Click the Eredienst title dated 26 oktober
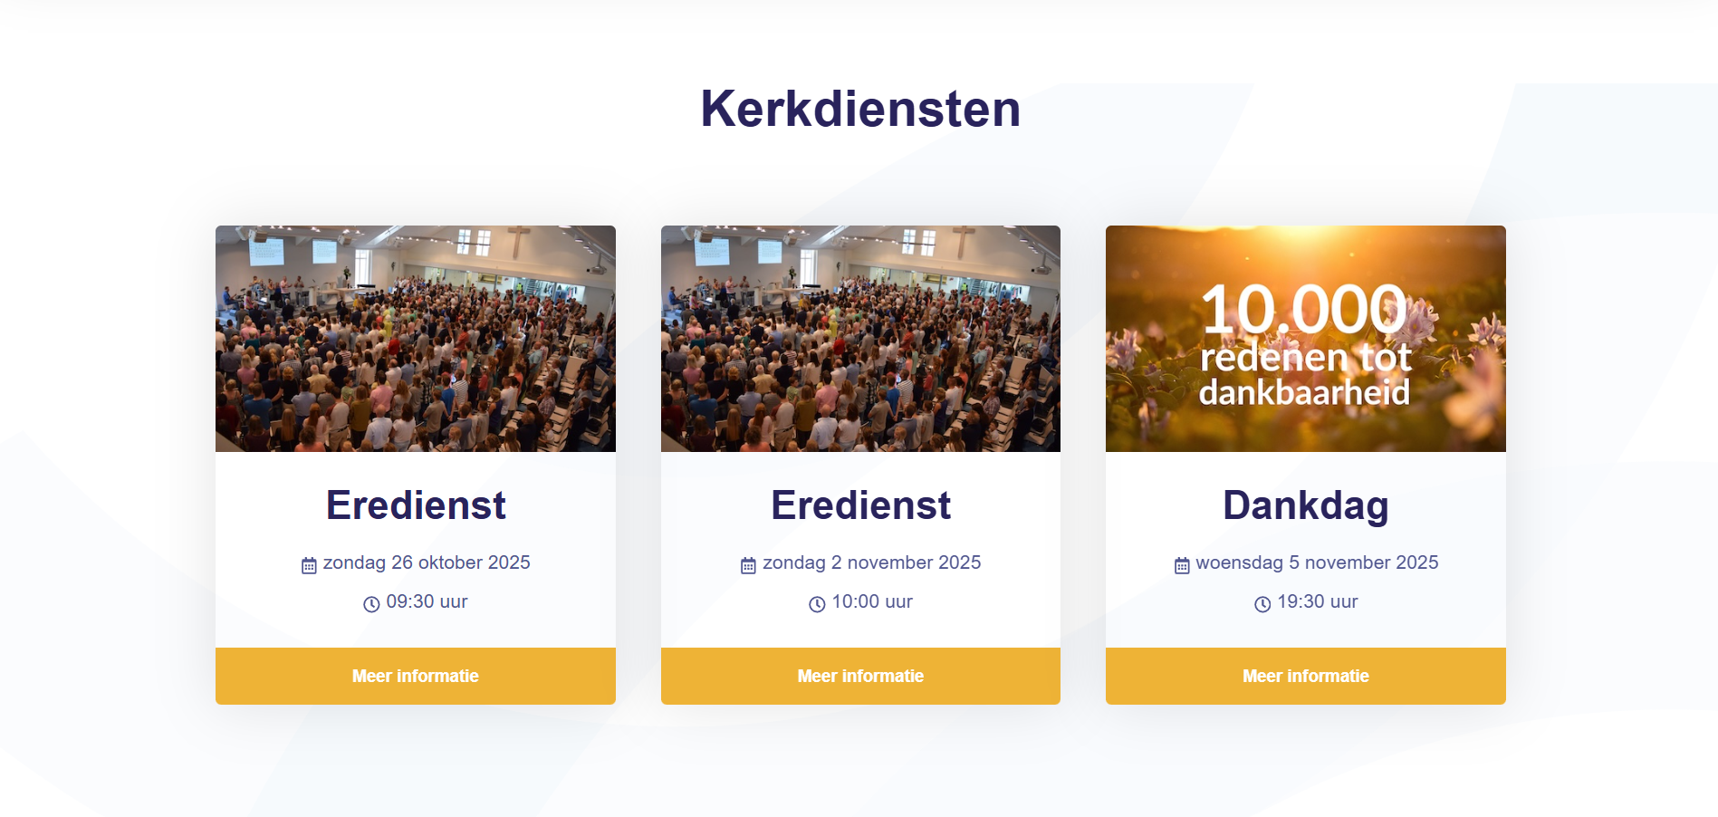Image resolution: width=1718 pixels, height=817 pixels. tap(416, 505)
